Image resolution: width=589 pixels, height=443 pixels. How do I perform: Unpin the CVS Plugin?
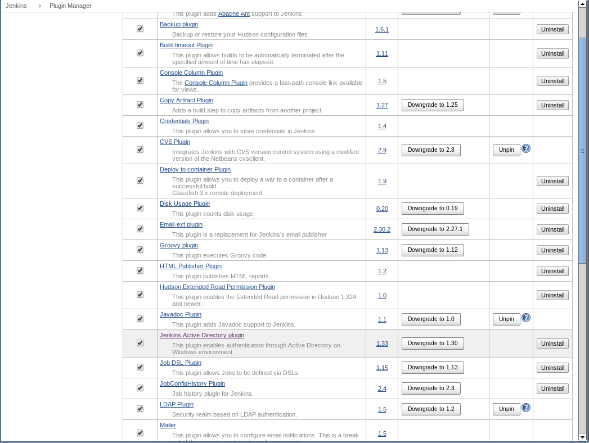tap(506, 150)
